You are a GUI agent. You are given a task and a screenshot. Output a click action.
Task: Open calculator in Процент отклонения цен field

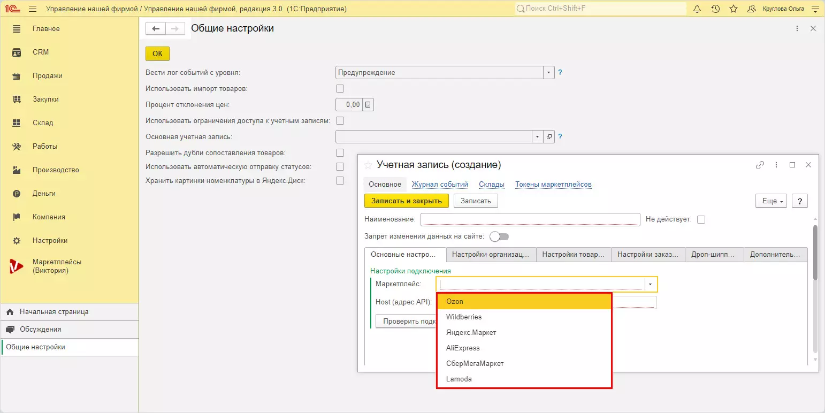pos(368,105)
